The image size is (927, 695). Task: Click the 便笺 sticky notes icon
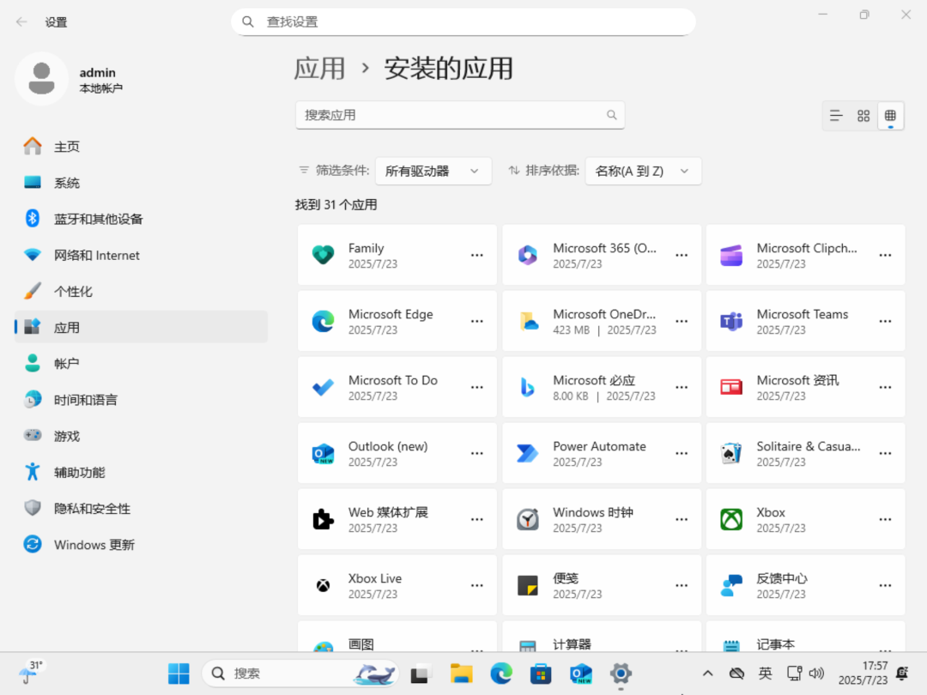click(x=527, y=586)
